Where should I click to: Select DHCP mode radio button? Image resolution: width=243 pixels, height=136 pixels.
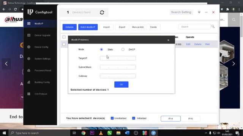point(123,49)
